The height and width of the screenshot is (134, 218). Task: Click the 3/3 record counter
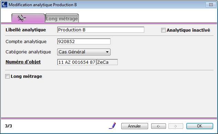pyautogui.click(x=9, y=126)
